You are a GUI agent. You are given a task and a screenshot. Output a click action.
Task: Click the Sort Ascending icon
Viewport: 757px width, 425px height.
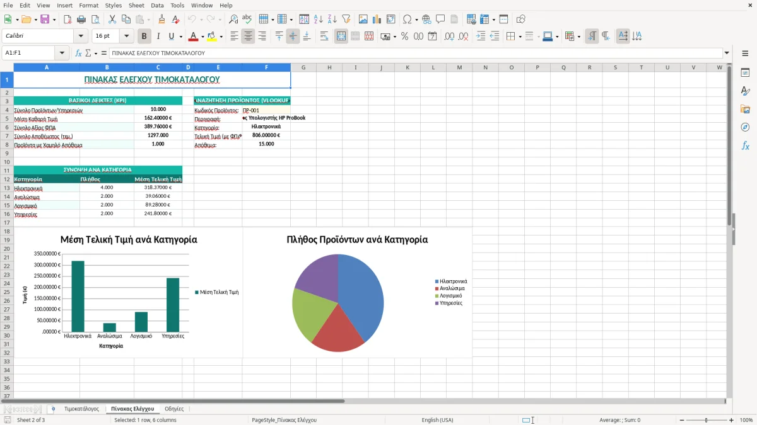click(319, 20)
